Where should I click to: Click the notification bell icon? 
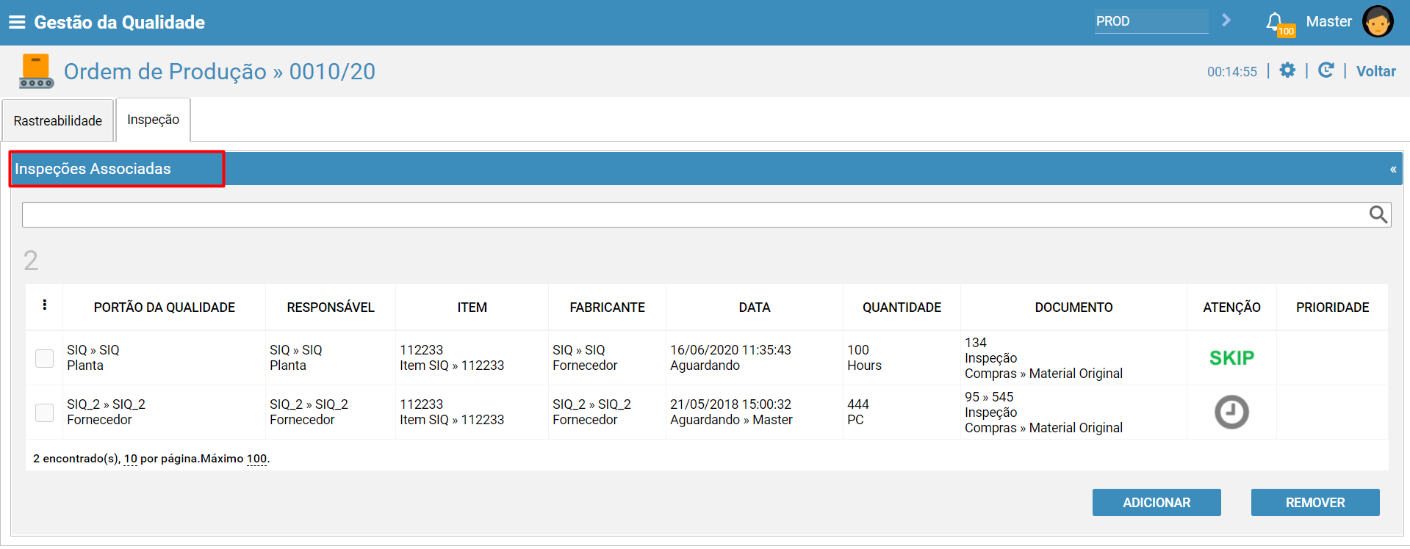[1275, 21]
